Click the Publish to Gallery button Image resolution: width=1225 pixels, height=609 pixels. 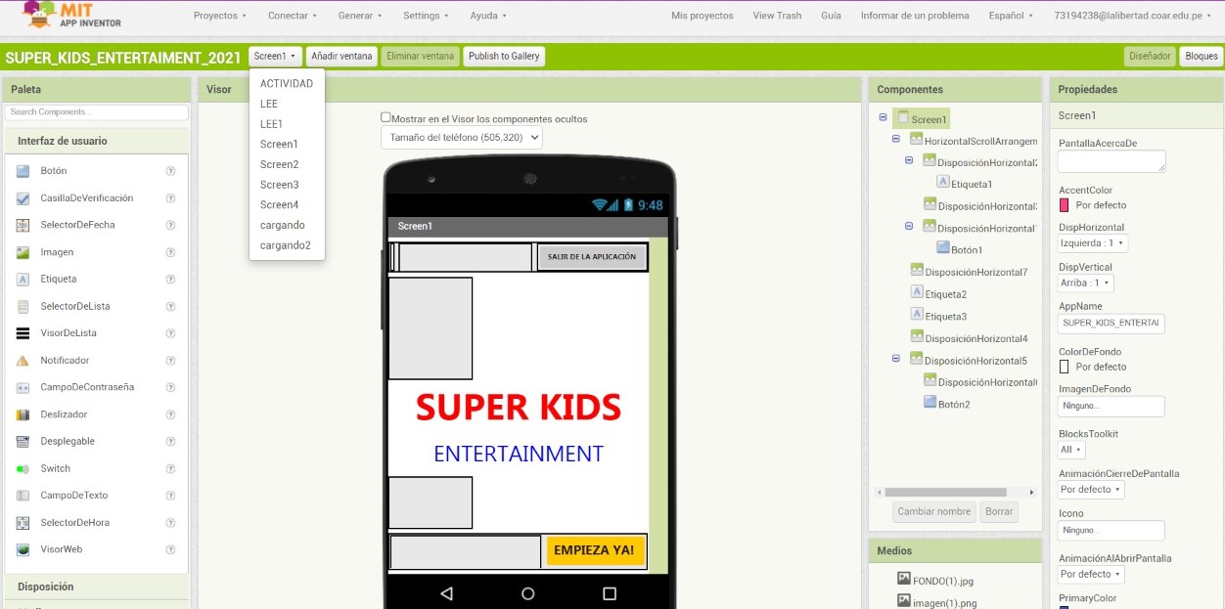coord(504,57)
